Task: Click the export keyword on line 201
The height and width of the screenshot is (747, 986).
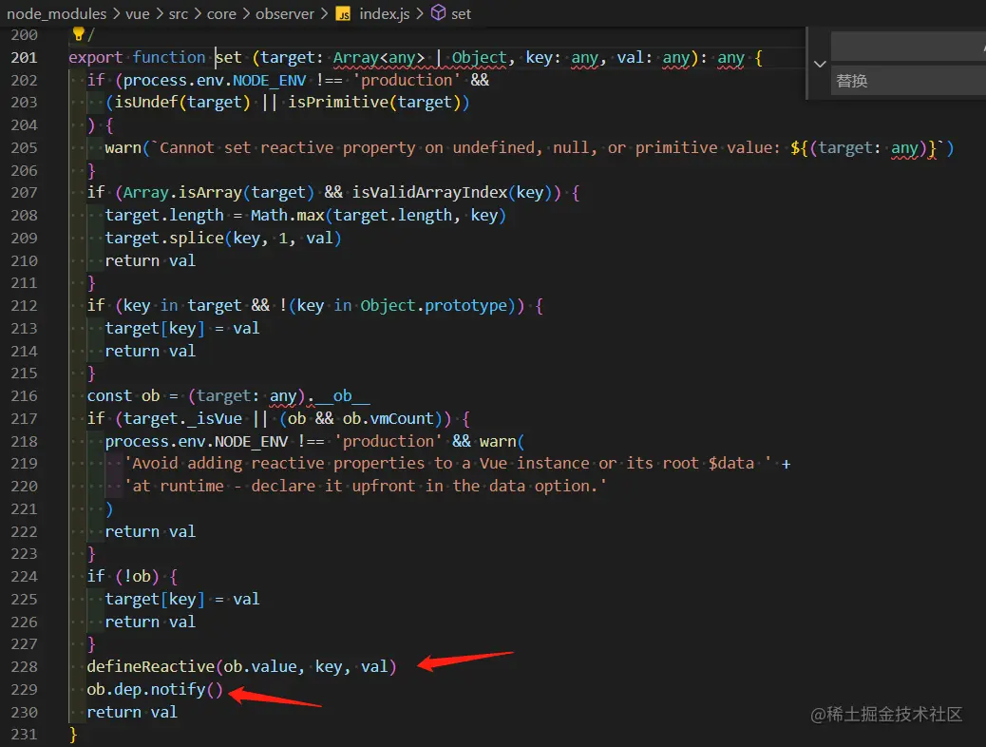Action: click(96, 57)
